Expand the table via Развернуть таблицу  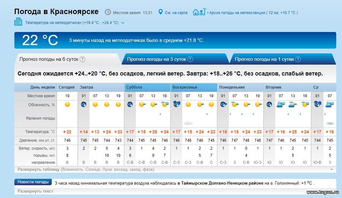pyautogui.click(x=38, y=169)
